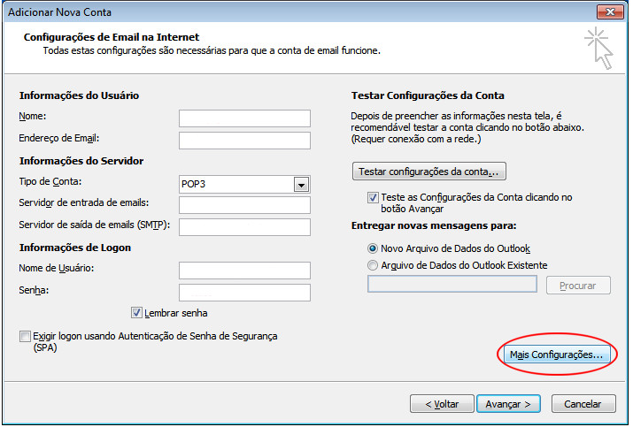Uncheck Teste as Configurações da Conta checkbox
633x427 pixels.
click(x=373, y=197)
